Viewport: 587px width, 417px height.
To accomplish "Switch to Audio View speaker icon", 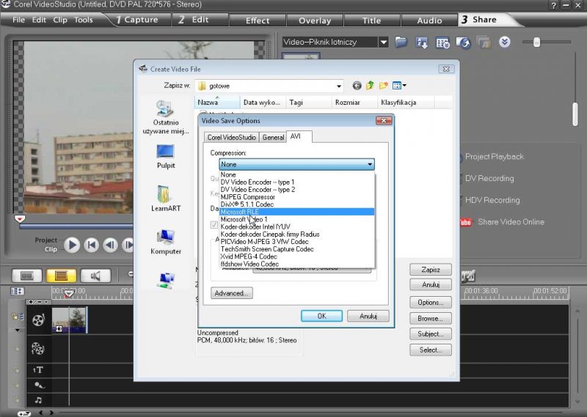I will click(x=95, y=276).
